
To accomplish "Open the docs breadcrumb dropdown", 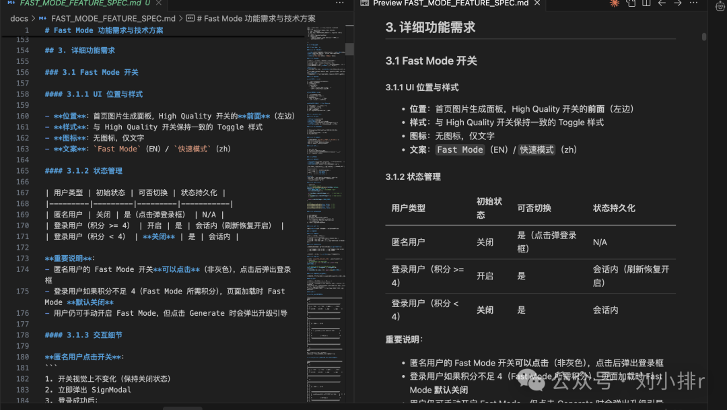I will coord(19,18).
